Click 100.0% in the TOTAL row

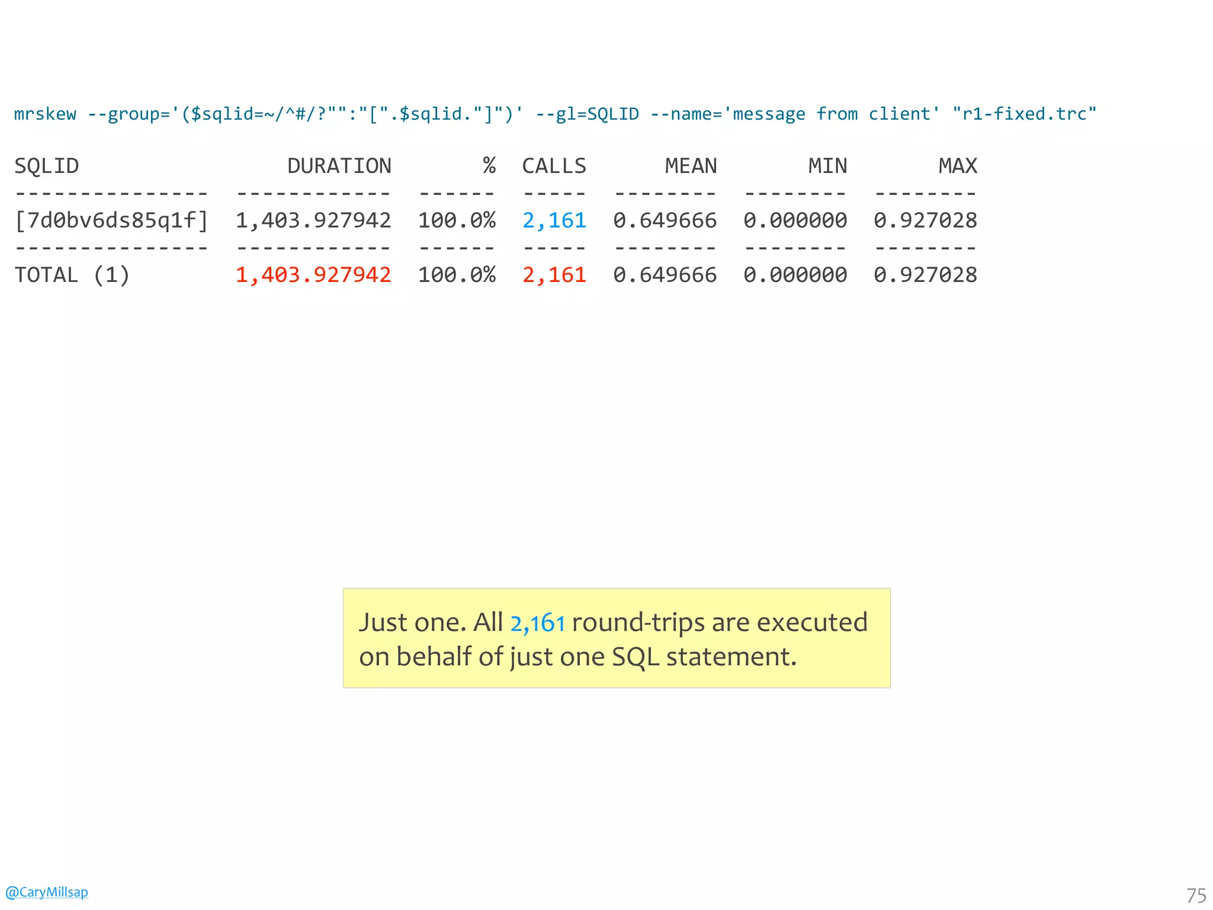pos(457,275)
